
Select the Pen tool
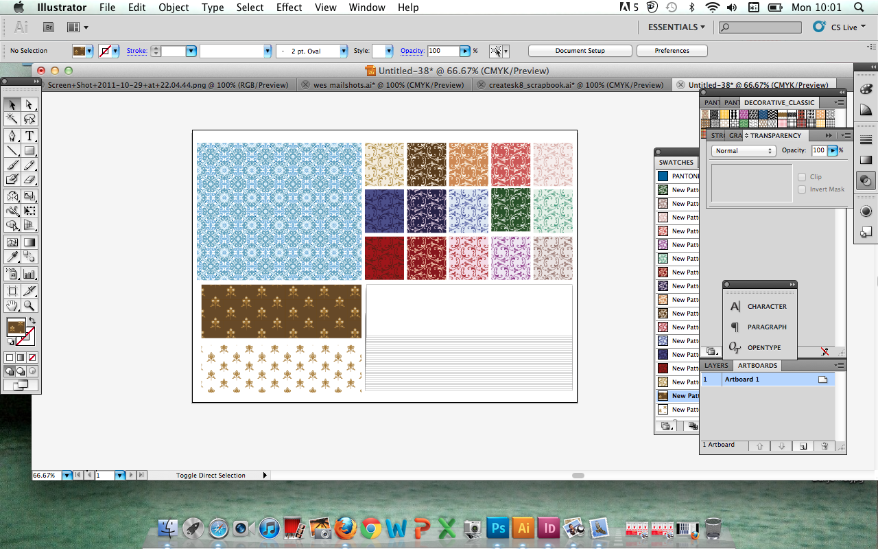click(12, 135)
